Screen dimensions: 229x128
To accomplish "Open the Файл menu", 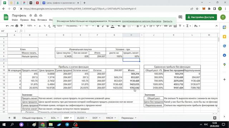I will [x=15, y=20].
